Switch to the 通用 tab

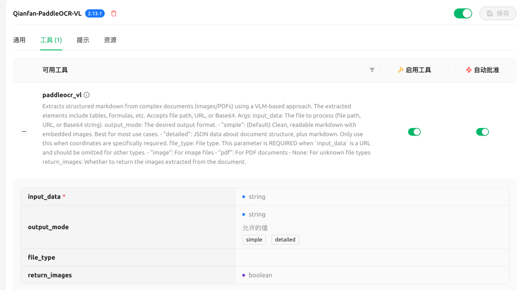[19, 40]
